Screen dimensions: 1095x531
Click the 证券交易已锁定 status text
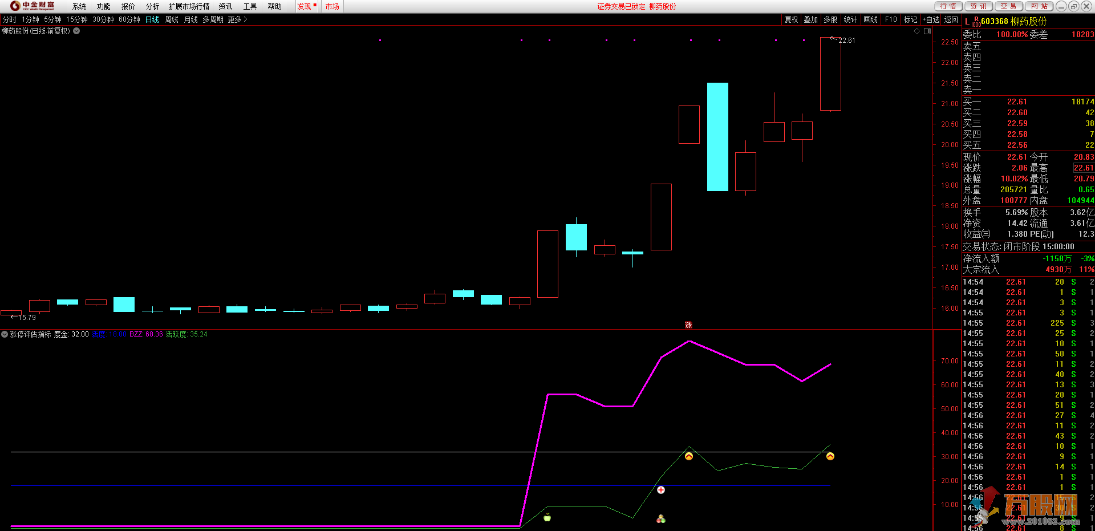[621, 6]
